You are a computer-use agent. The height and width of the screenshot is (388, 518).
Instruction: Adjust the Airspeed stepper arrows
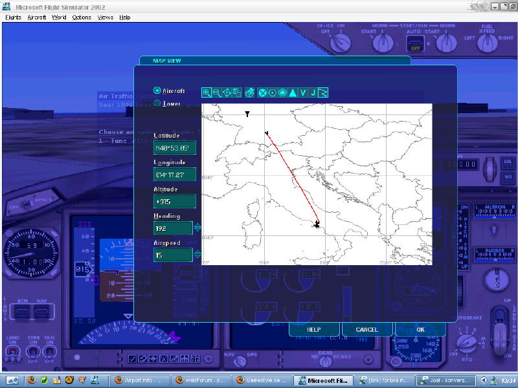point(197,254)
